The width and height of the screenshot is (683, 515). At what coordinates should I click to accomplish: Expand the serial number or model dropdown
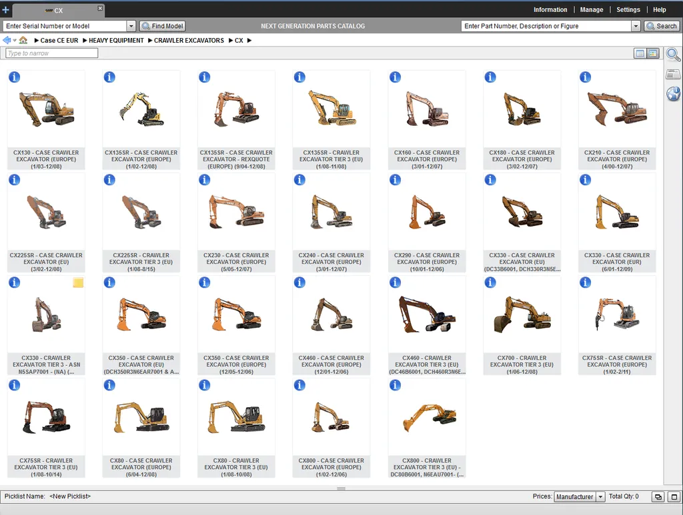131,26
